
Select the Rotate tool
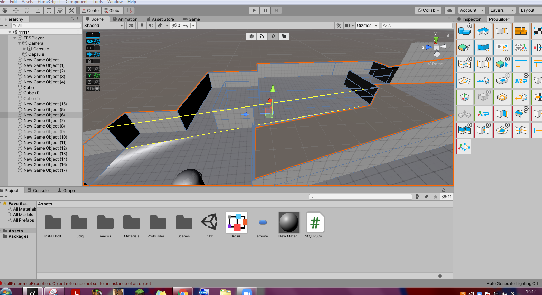pos(27,10)
